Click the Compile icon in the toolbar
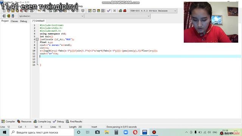This screenshot has height=136, width=242. (90, 11)
